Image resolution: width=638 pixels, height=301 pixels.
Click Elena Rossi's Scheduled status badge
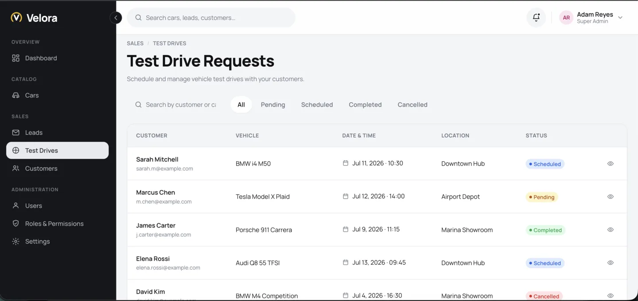coord(545,263)
